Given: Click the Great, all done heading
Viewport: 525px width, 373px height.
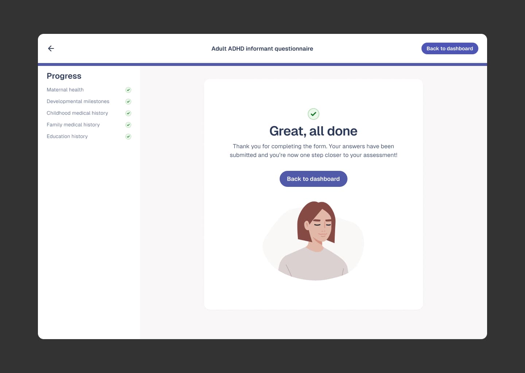Looking at the screenshot, I should (313, 131).
